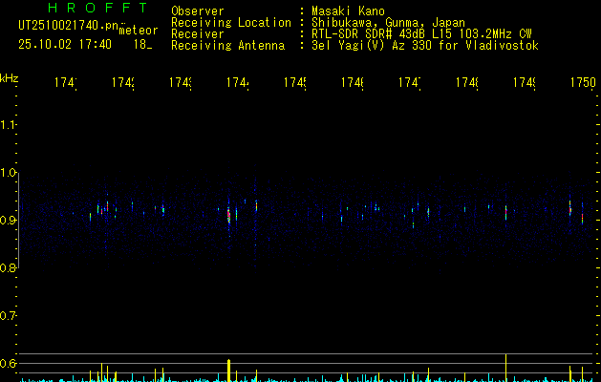Click the 1750 time axis marker

tap(584, 83)
